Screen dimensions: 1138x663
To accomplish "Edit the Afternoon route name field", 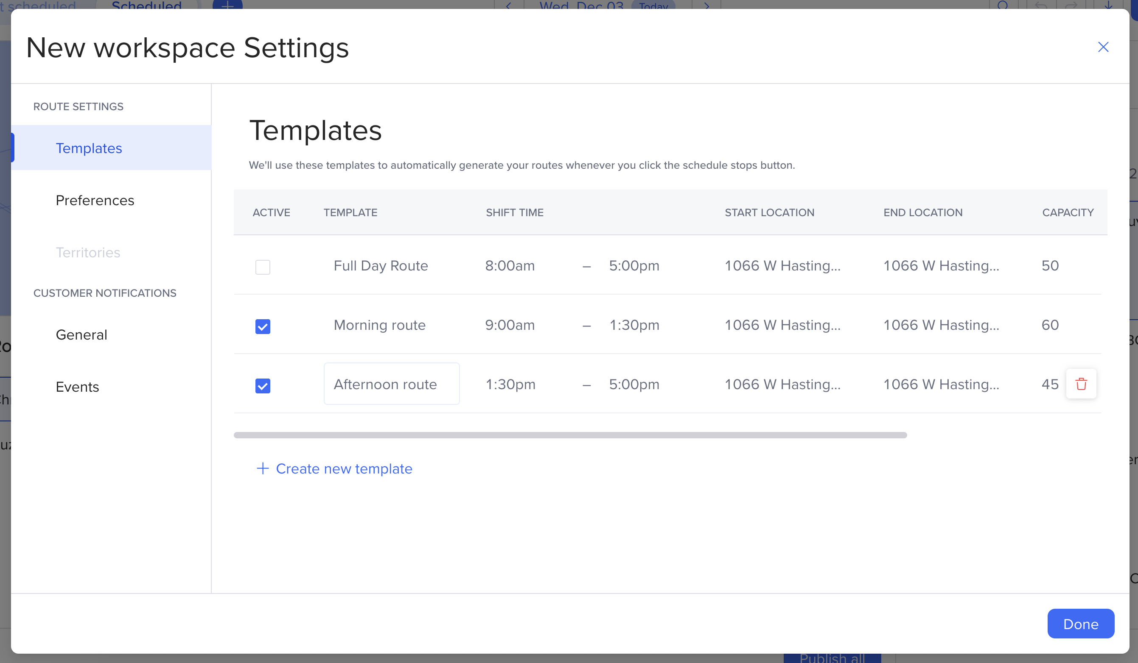I will coord(391,384).
